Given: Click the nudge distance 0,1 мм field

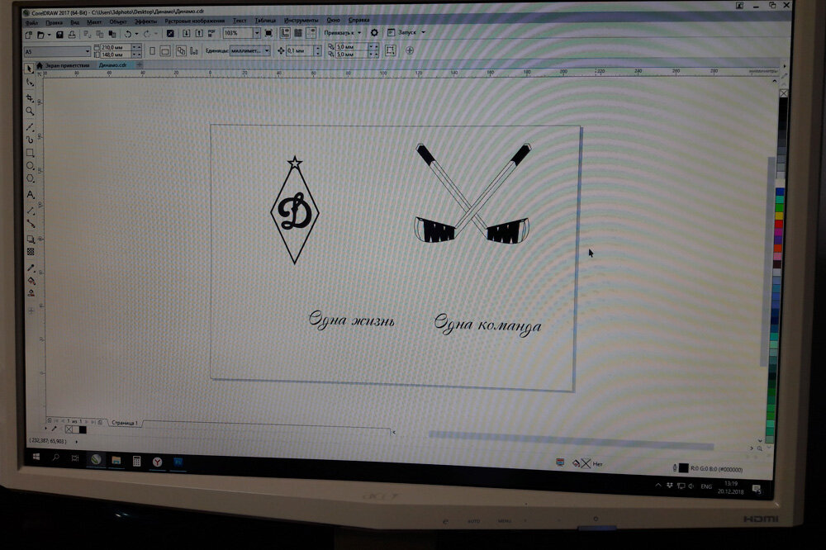Looking at the screenshot, I should (299, 50).
